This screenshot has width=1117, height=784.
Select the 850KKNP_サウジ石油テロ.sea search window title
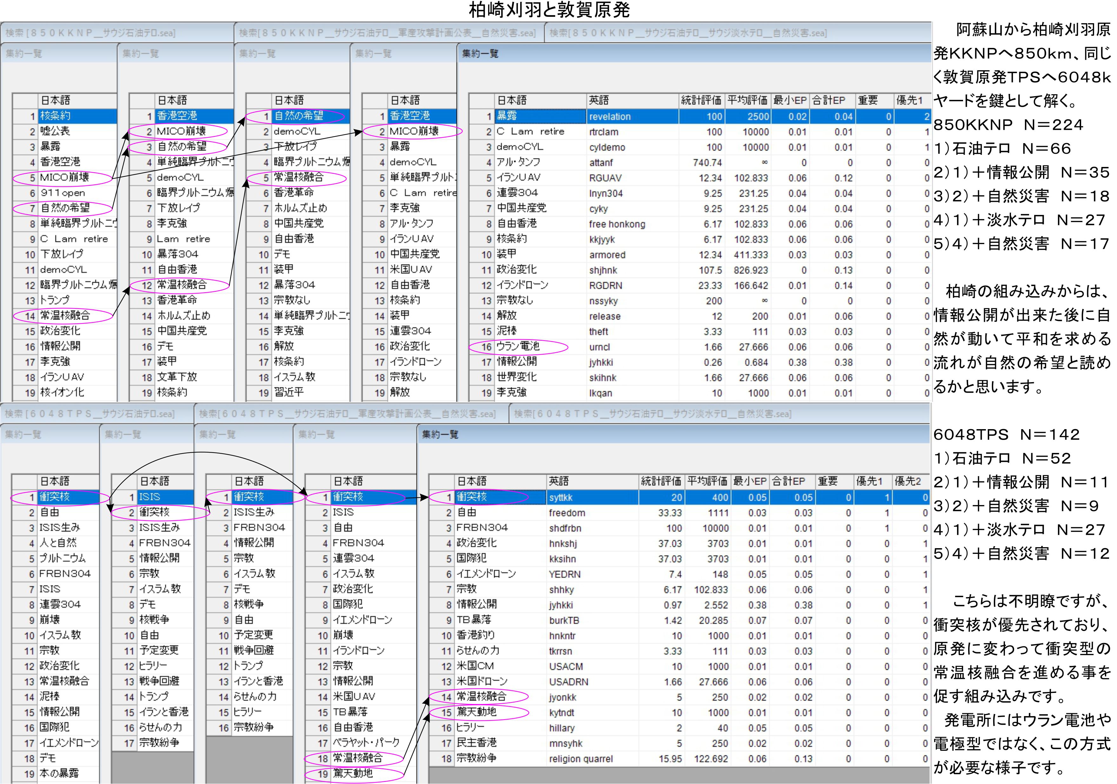pyautogui.click(x=90, y=33)
